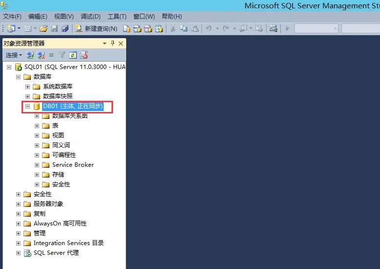Select the DB01 (主体, 正在同步) database
Viewport: 380px width, 269px height.
[73, 106]
